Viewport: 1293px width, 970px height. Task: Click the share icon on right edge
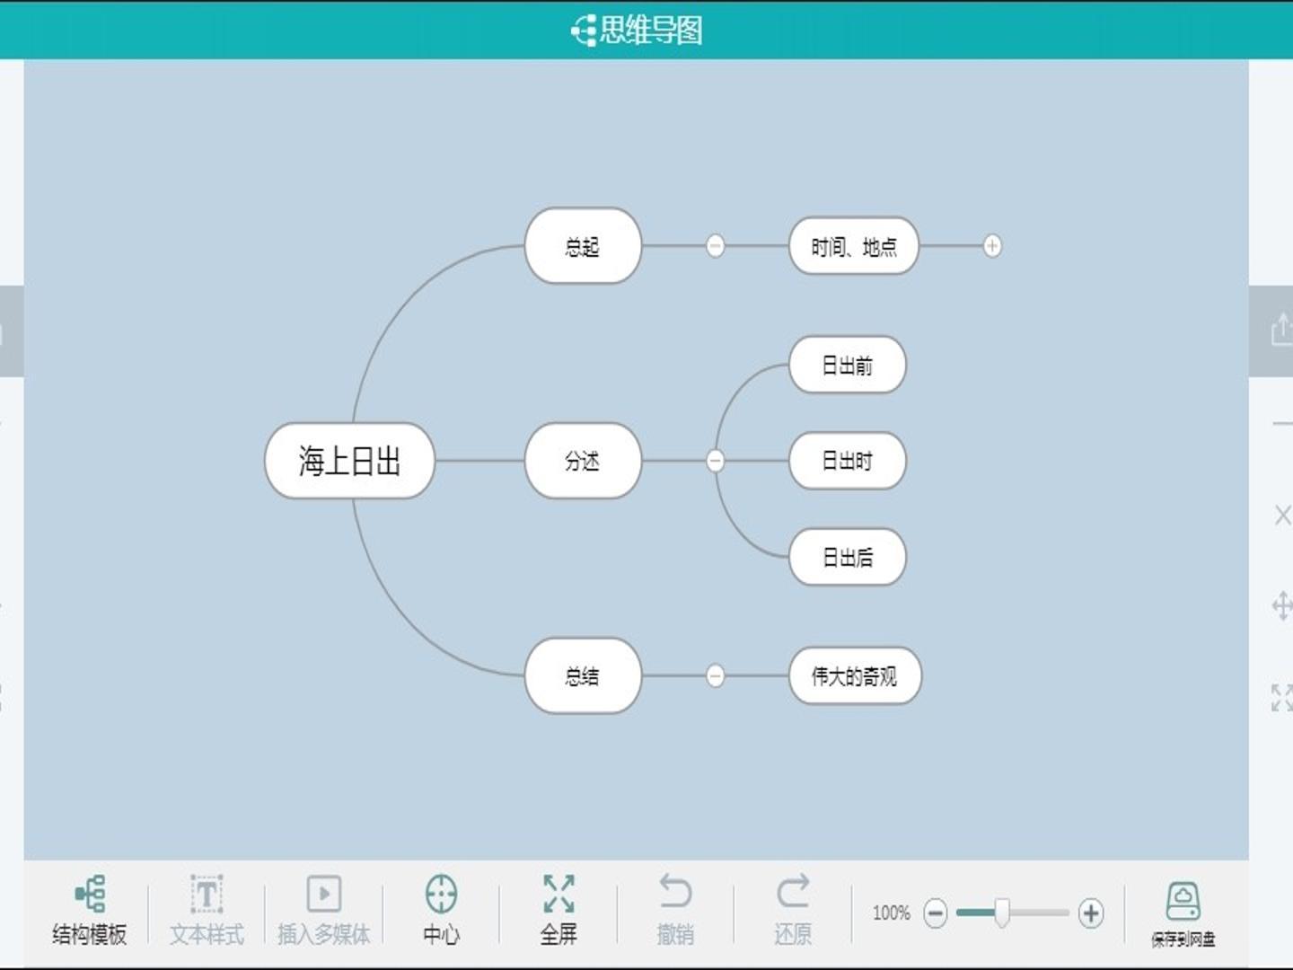pyautogui.click(x=1281, y=330)
